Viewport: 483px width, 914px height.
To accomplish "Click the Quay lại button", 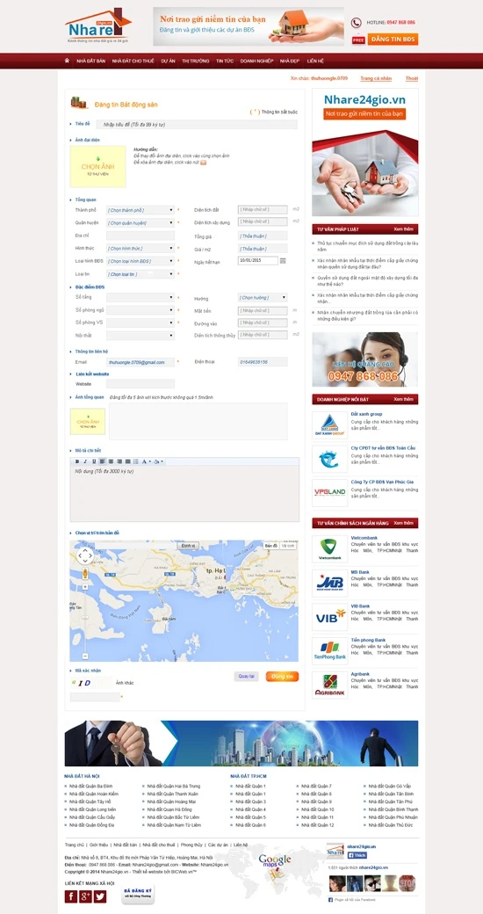I will tap(247, 677).
